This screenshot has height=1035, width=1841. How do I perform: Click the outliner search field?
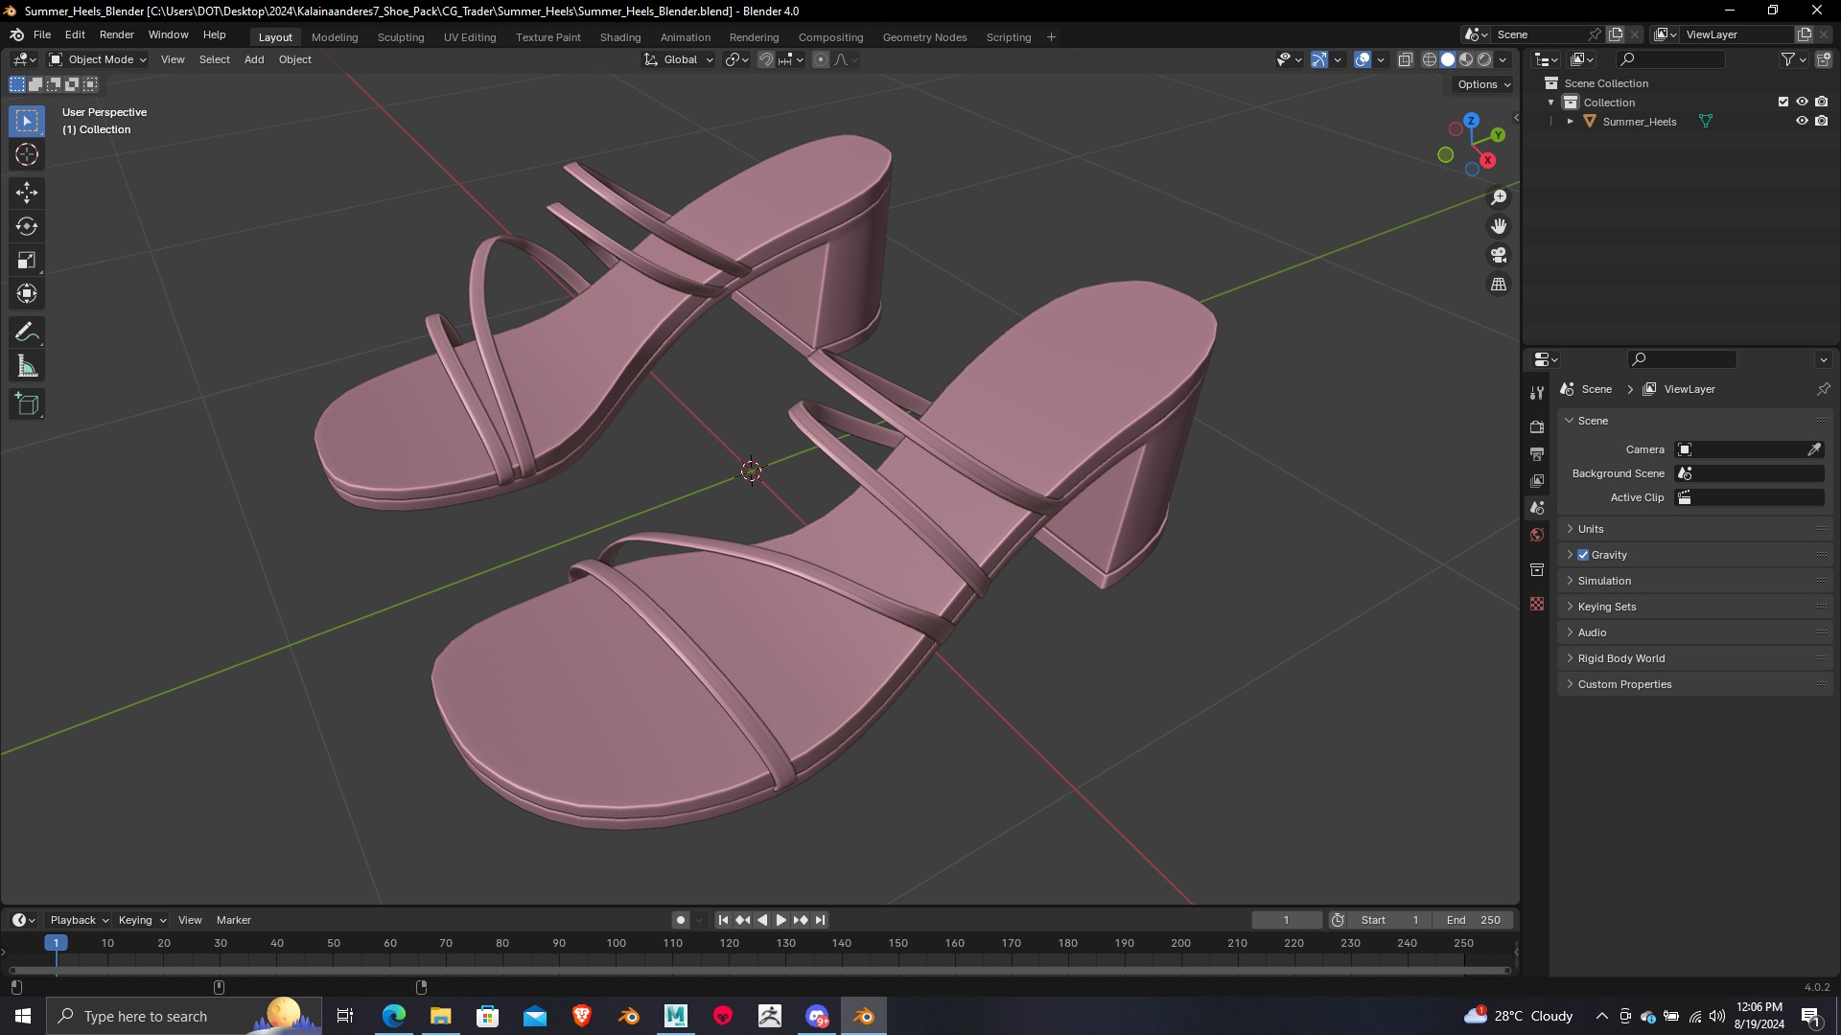pos(1670,59)
